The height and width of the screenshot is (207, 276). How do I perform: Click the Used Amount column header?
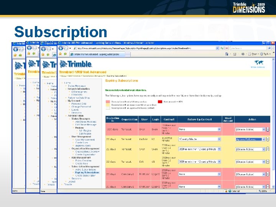pyautogui.click(x=228, y=119)
